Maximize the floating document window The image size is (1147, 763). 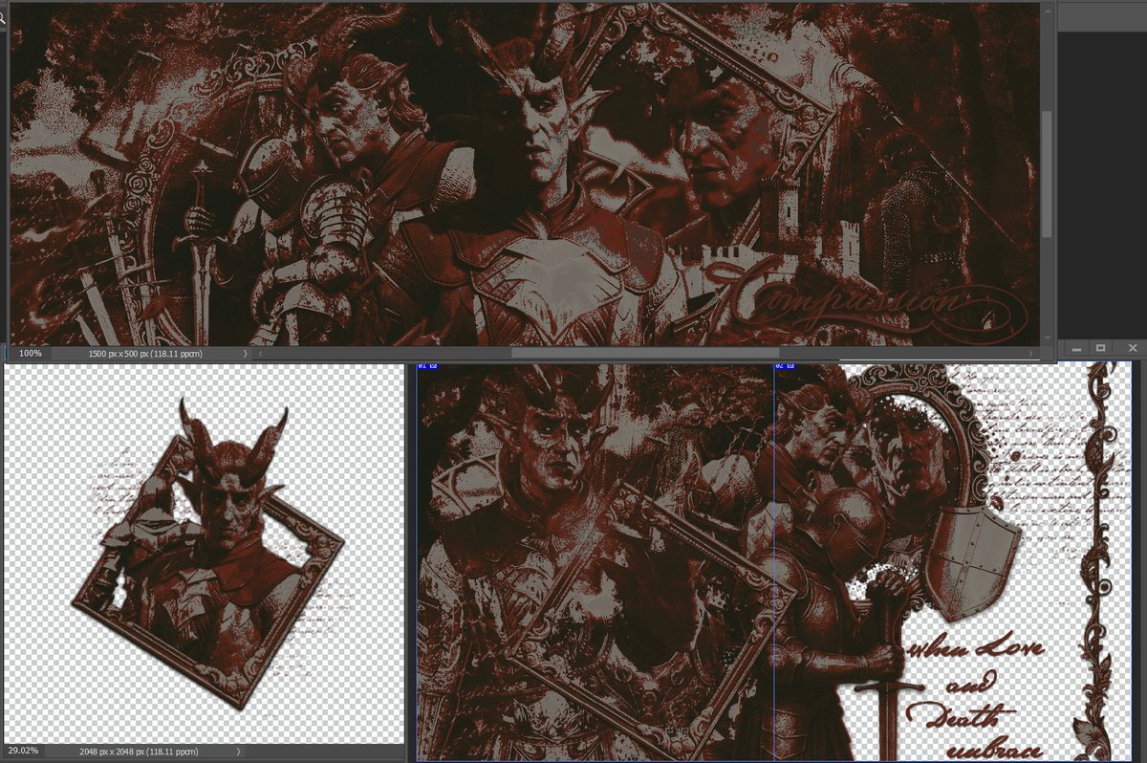pos(1100,348)
